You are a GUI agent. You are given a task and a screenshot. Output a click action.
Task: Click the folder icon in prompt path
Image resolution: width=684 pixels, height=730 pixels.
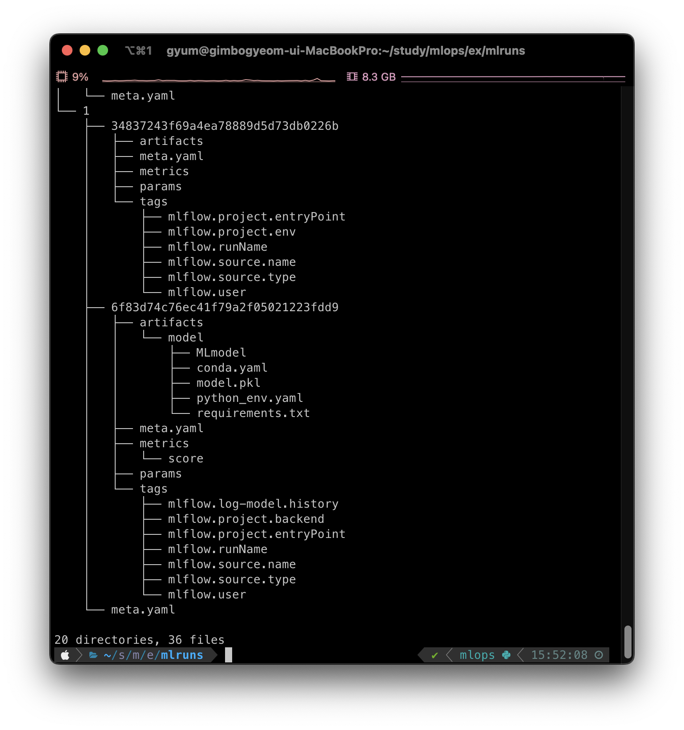[93, 655]
